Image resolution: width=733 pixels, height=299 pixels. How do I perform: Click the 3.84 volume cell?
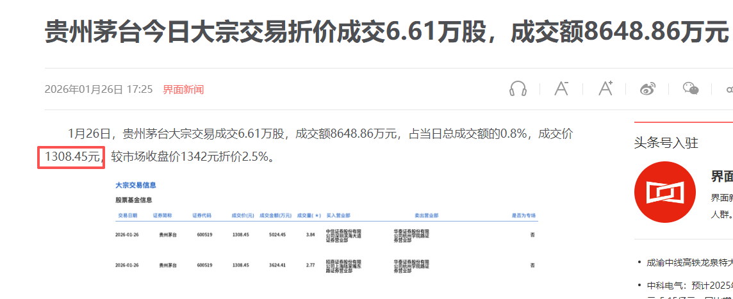310,234
